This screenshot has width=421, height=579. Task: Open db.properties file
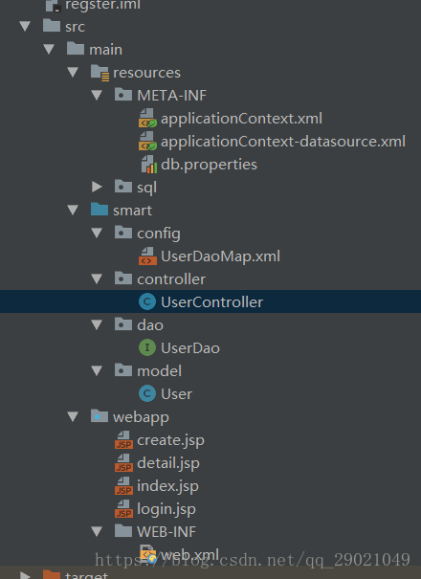[209, 165]
